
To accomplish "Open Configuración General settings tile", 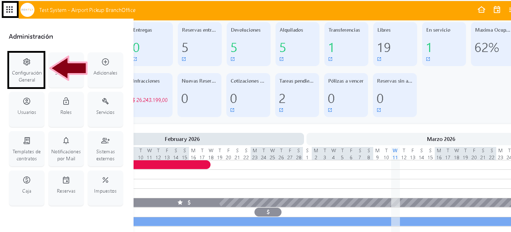I will [x=27, y=70].
